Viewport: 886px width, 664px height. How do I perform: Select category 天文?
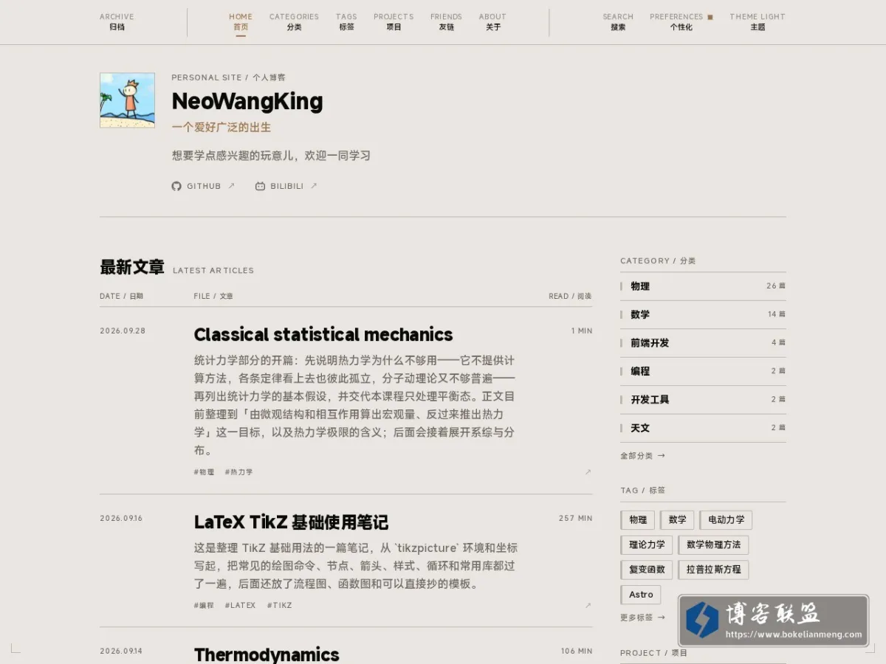click(703, 428)
